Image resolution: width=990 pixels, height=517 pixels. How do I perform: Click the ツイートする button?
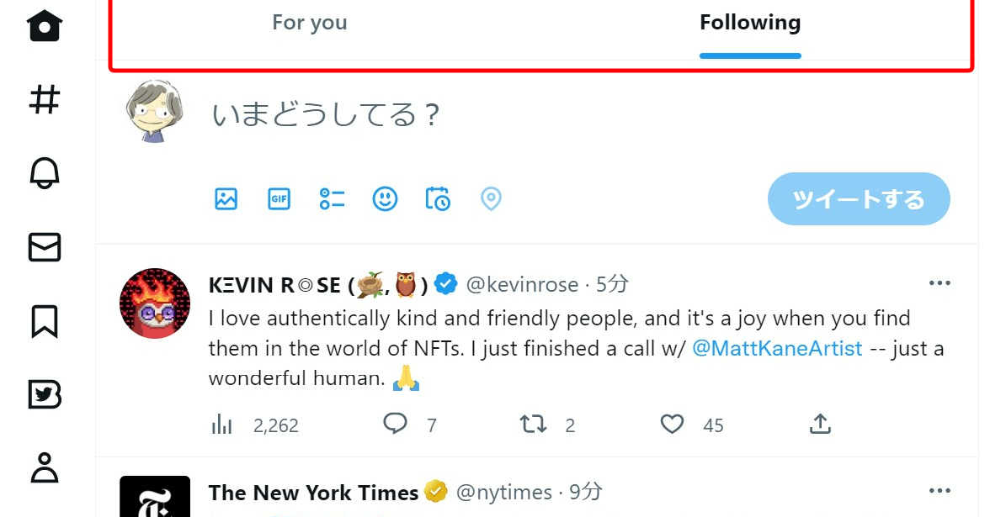coord(859,199)
